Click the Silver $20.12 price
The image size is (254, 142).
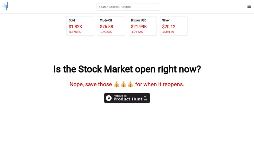click(x=169, y=26)
